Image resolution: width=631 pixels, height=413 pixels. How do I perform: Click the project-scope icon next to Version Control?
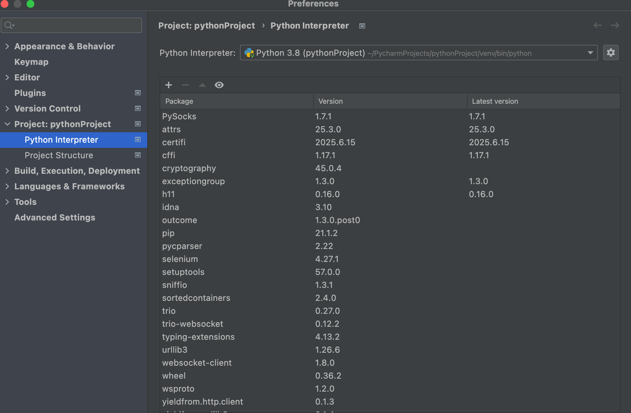(x=138, y=109)
